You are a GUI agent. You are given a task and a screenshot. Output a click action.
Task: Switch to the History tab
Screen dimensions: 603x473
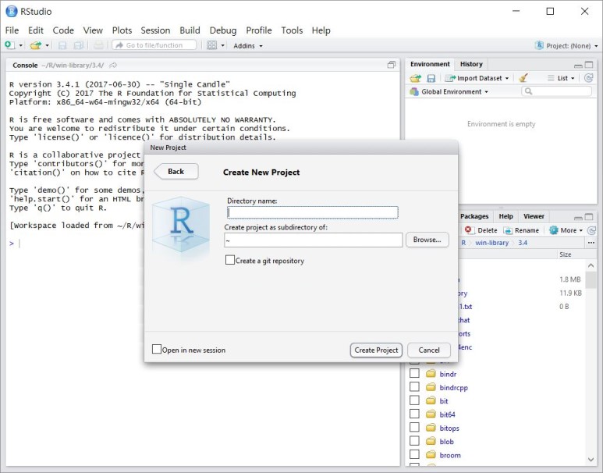click(471, 64)
